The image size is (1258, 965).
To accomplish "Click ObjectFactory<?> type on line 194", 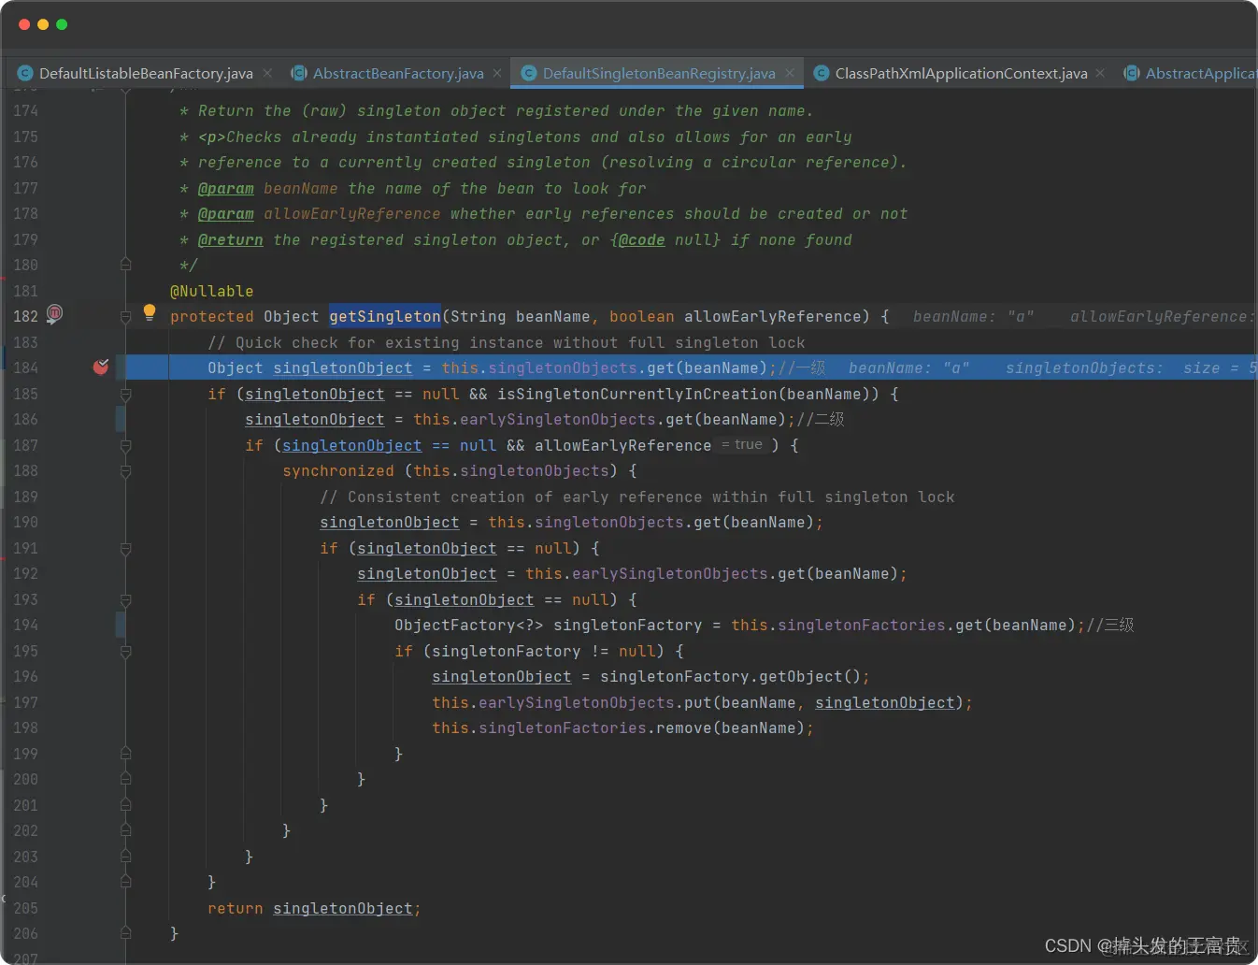I will tap(468, 625).
